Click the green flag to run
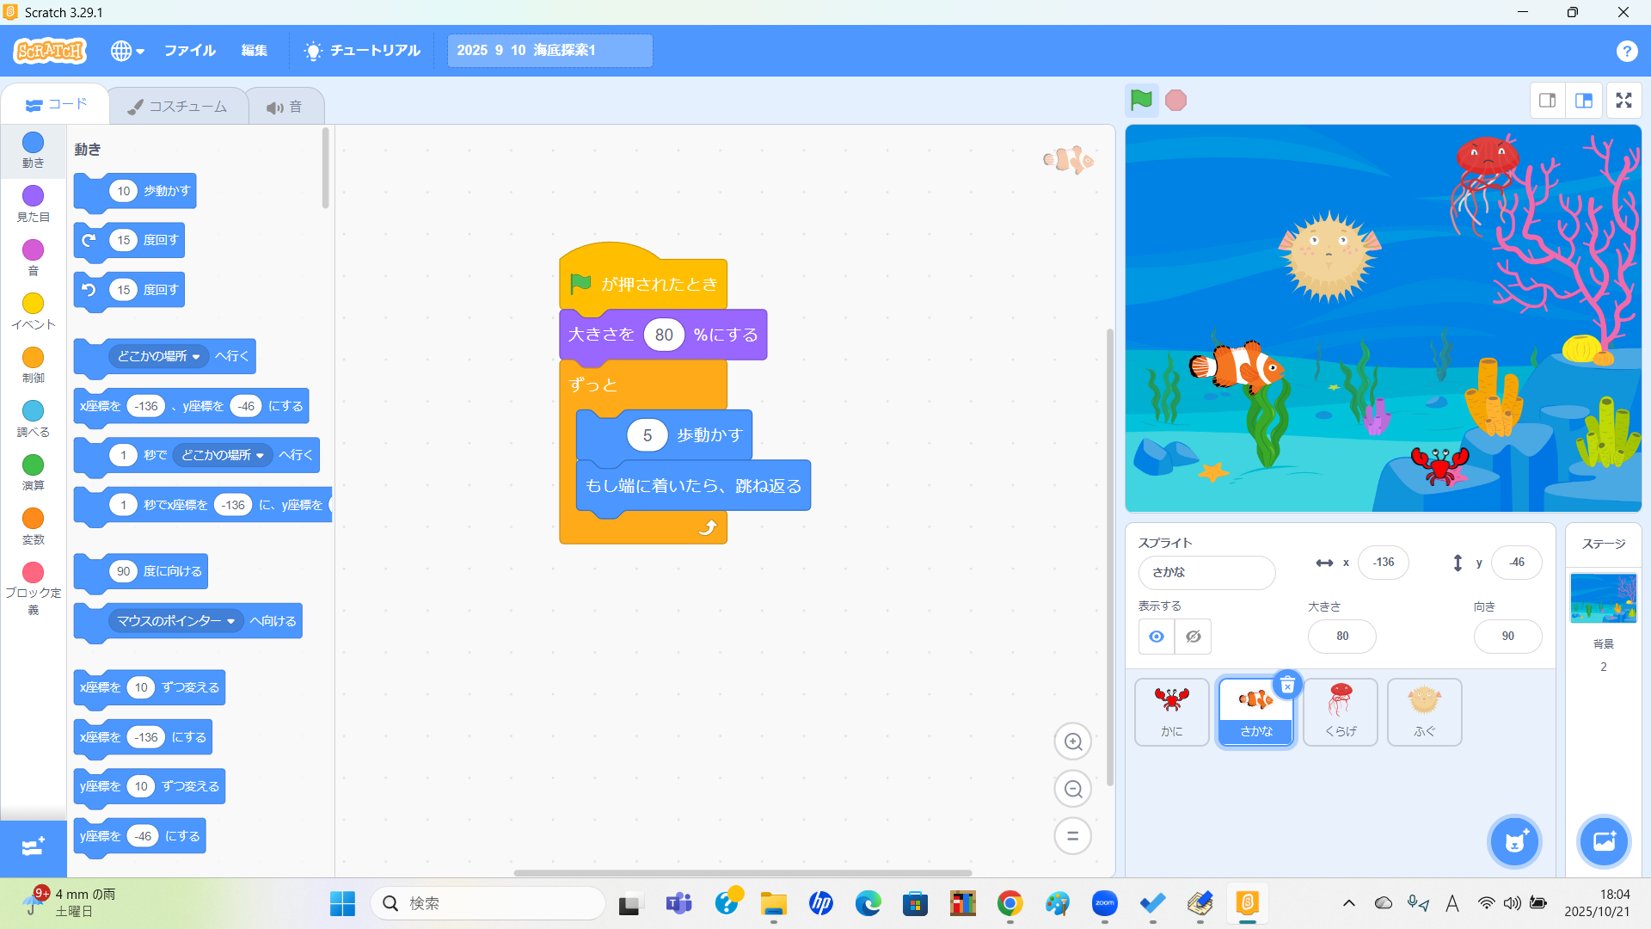 tap(1141, 101)
